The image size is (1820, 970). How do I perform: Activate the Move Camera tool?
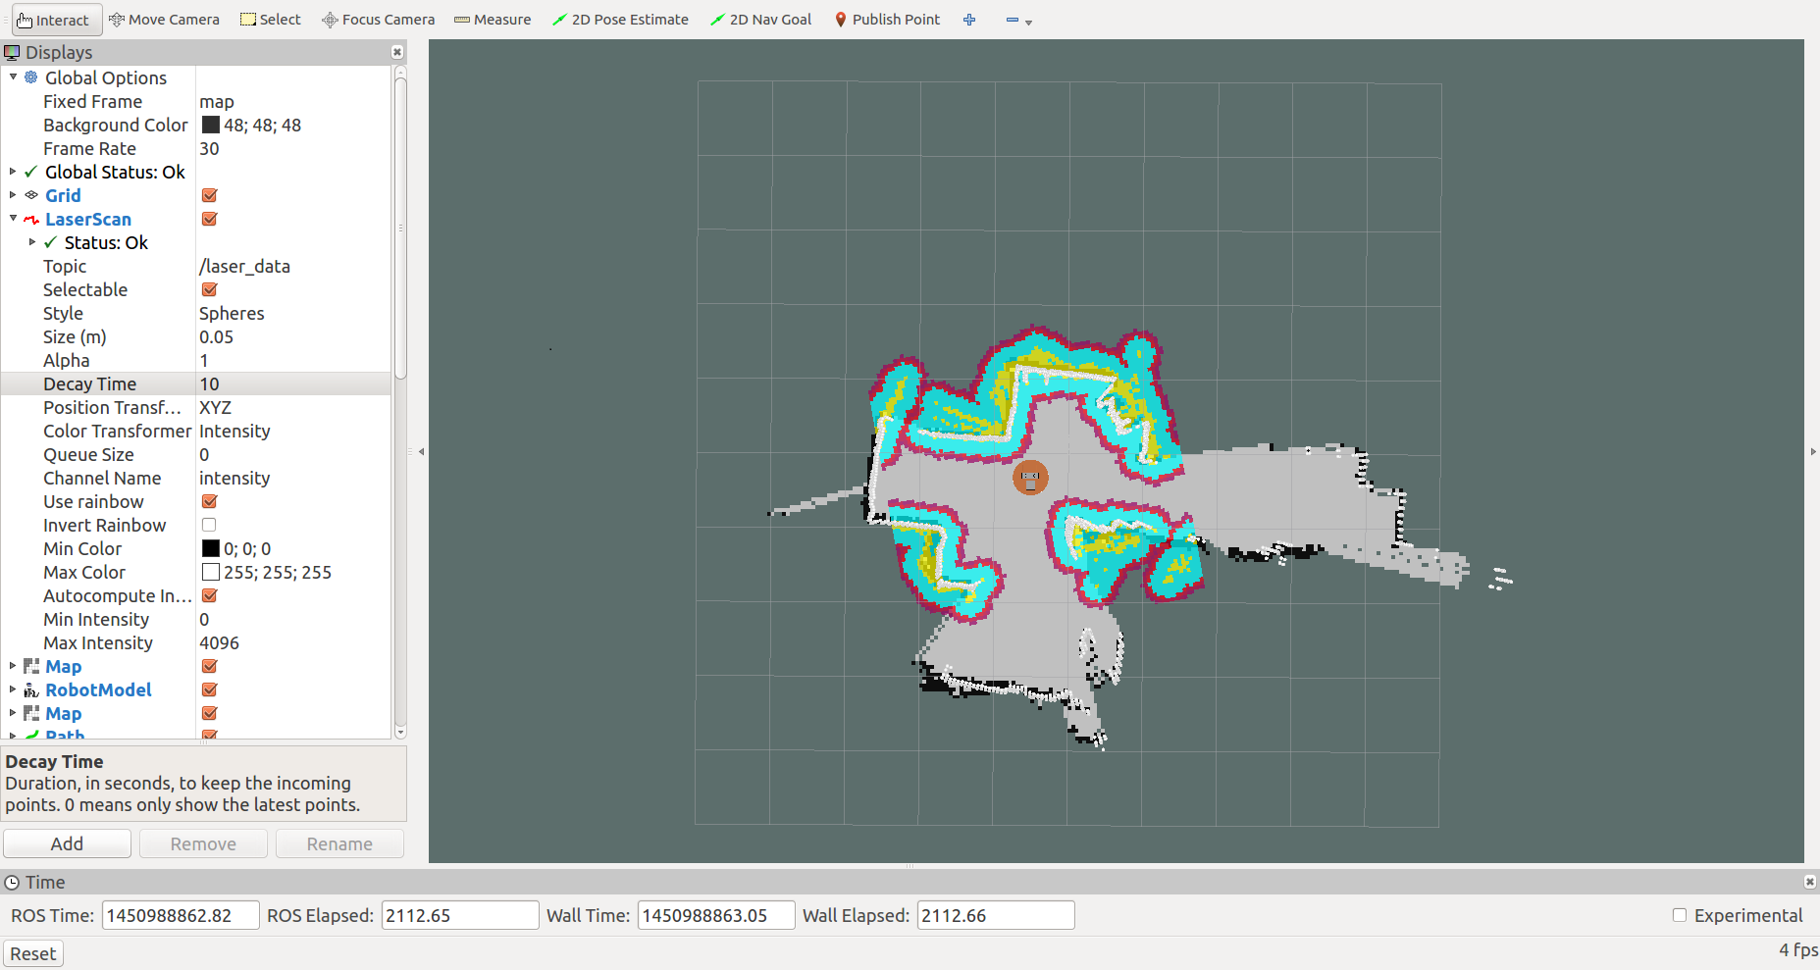(164, 20)
